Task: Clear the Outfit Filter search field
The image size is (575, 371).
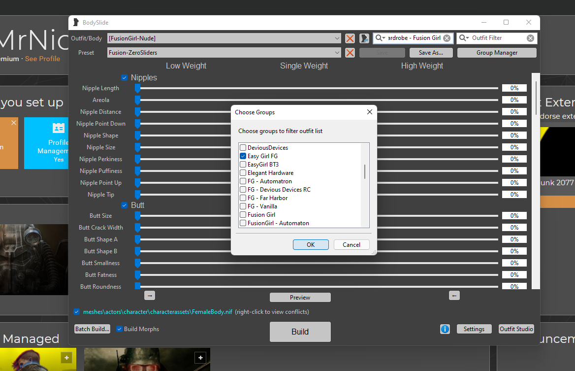Action: [530, 38]
